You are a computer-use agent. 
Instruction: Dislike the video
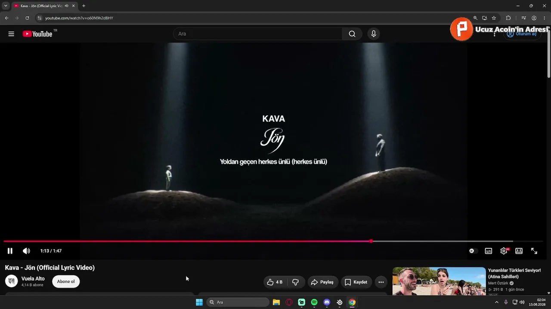(296, 282)
